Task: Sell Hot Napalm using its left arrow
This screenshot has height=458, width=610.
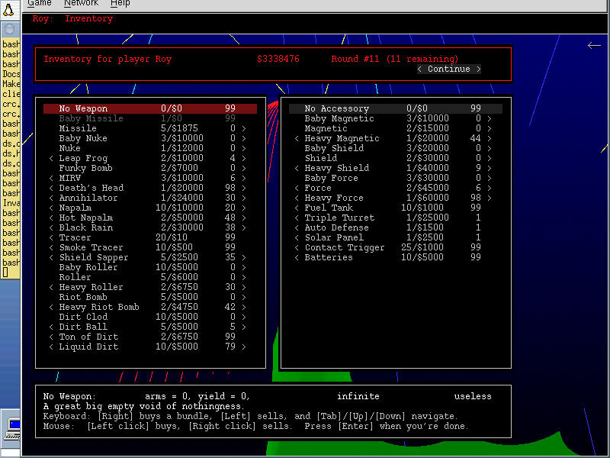Action: [51, 218]
